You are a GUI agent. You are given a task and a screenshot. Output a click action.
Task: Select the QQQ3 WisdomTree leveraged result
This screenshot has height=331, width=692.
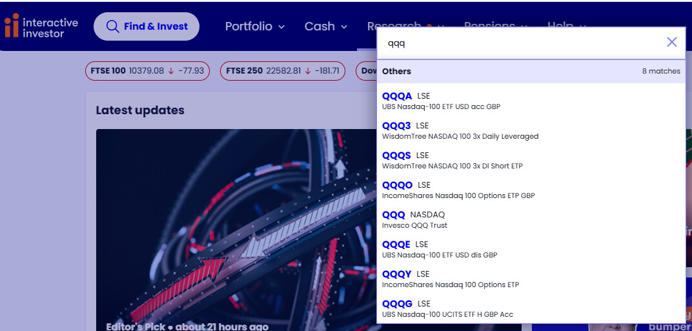click(x=531, y=130)
